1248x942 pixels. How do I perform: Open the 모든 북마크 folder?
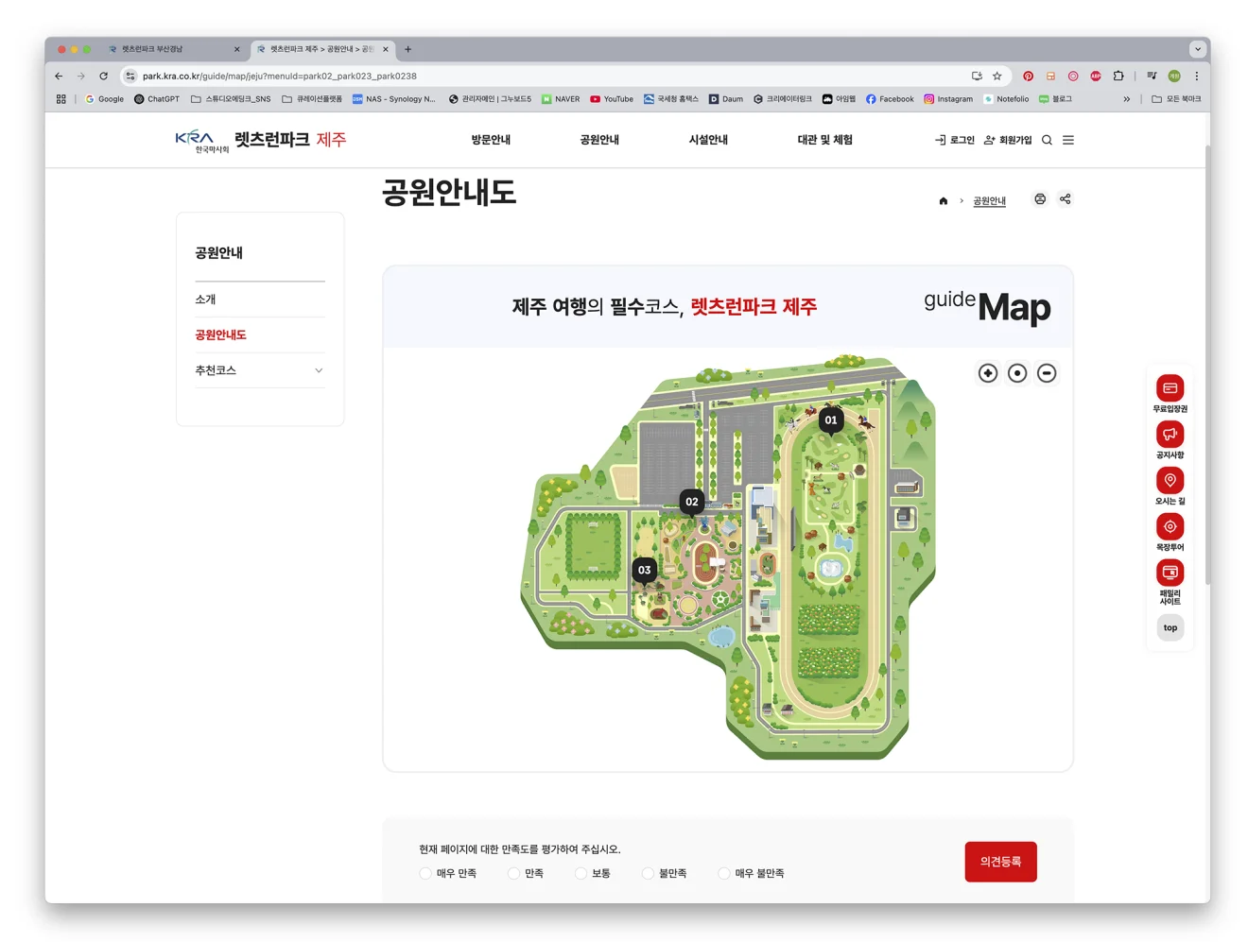1176,98
